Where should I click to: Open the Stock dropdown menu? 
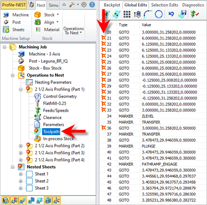coord(58,15)
